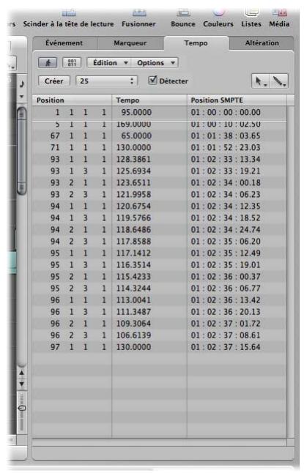Viewport: 304px width, 473px height.
Task: Select tempo value 118.6486
Action: point(133,230)
